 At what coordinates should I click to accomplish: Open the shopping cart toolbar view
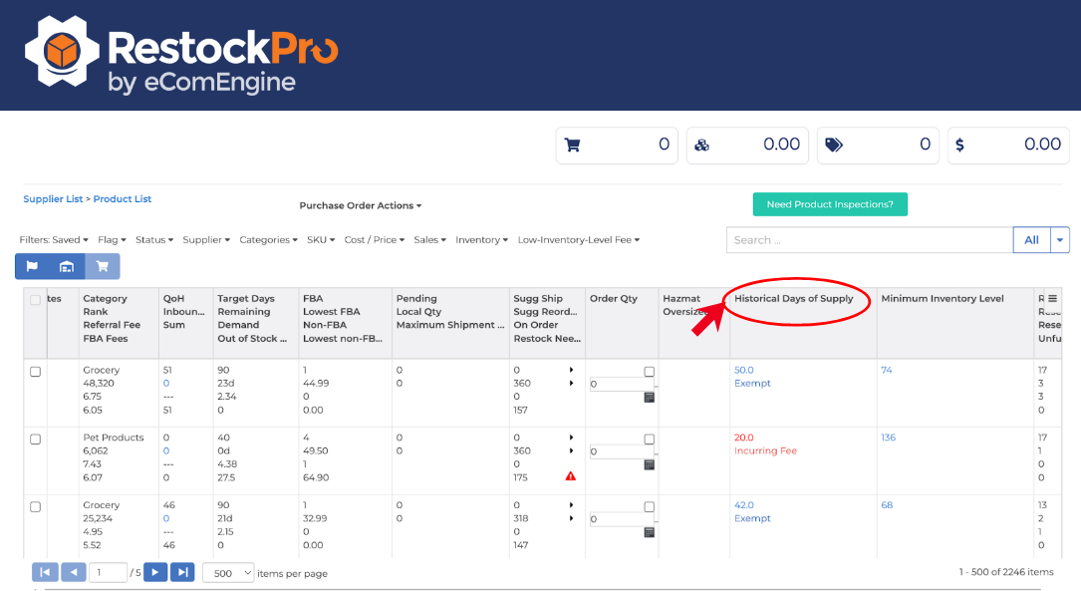click(x=102, y=267)
